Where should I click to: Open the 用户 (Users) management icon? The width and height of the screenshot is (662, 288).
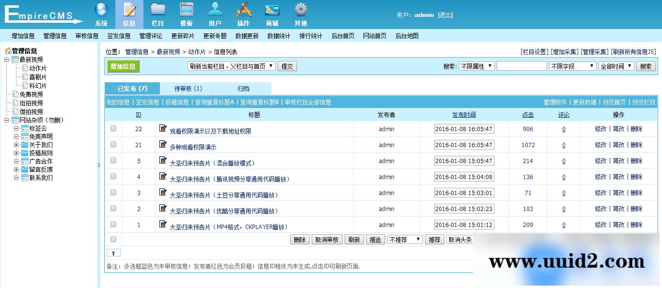click(215, 12)
